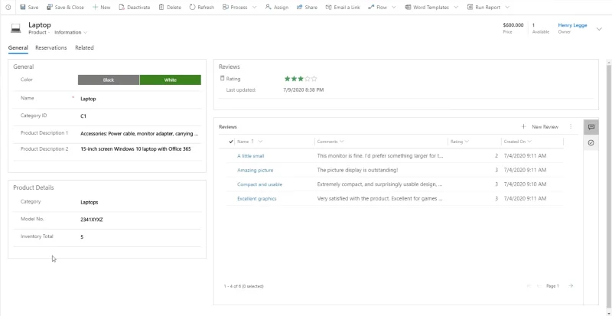Expand the Process dropdown chevron
Screen dimensions: 612x316
255,7
